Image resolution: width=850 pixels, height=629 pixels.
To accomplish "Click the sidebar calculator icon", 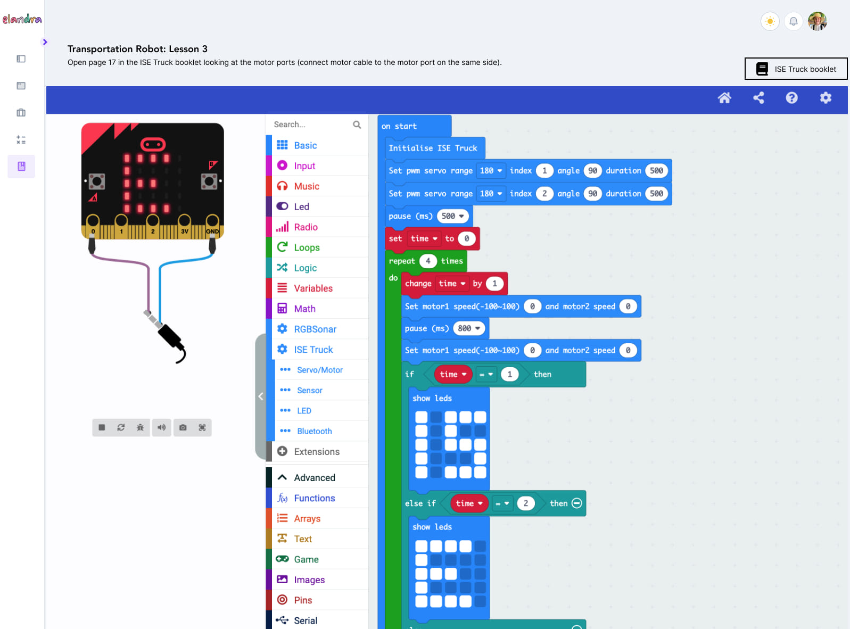I will 21,140.
